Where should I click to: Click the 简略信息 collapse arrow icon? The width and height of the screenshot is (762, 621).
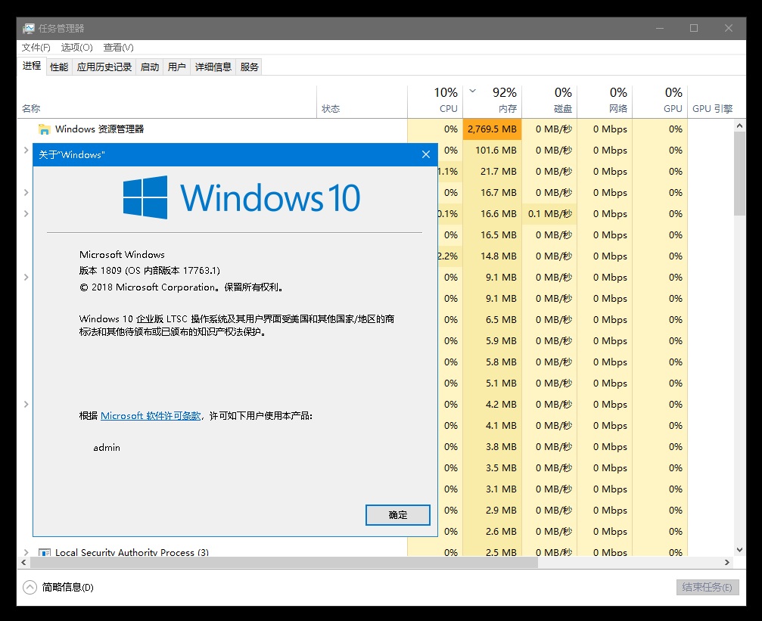click(x=30, y=587)
